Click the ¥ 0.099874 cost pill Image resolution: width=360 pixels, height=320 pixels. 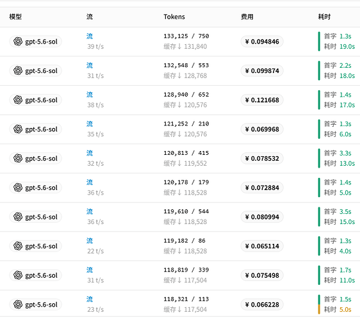pyautogui.click(x=262, y=70)
